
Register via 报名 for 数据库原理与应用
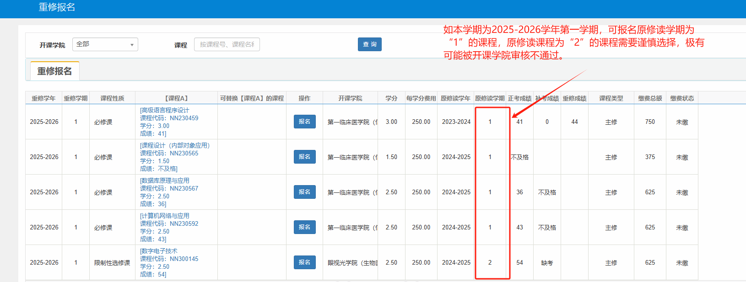tap(304, 192)
